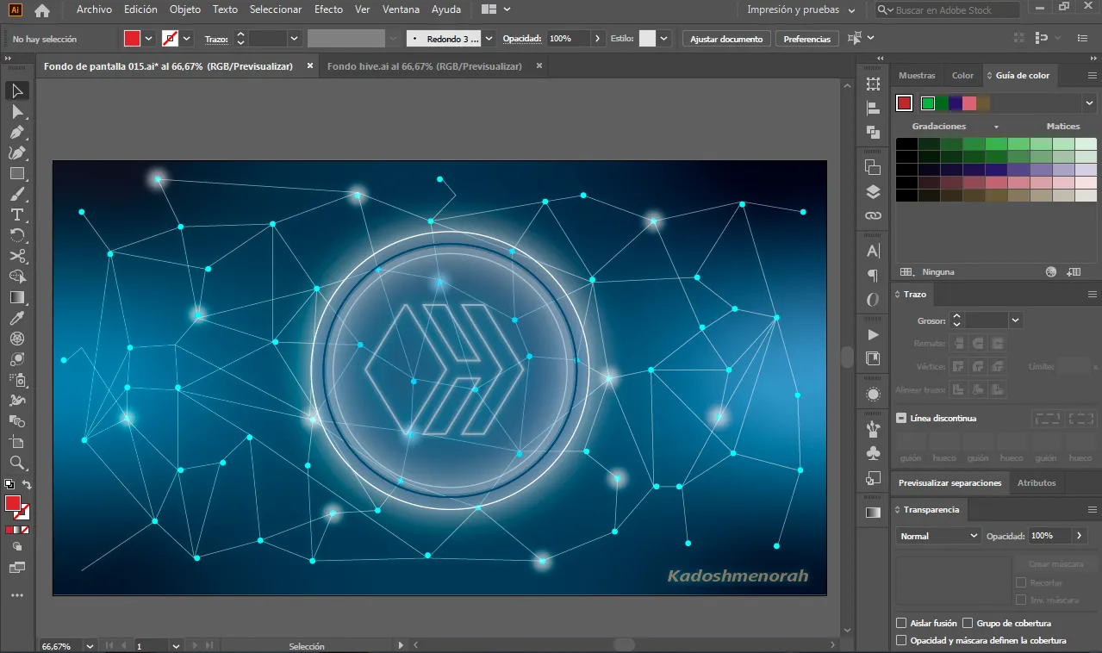Open the Normal blending mode dropdown
The image size is (1102, 653).
[x=938, y=536]
